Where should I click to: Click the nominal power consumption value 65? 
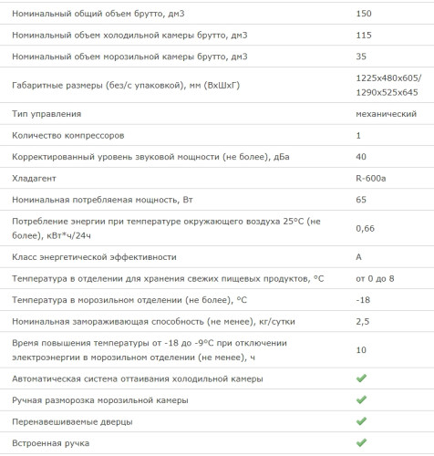tap(361, 200)
